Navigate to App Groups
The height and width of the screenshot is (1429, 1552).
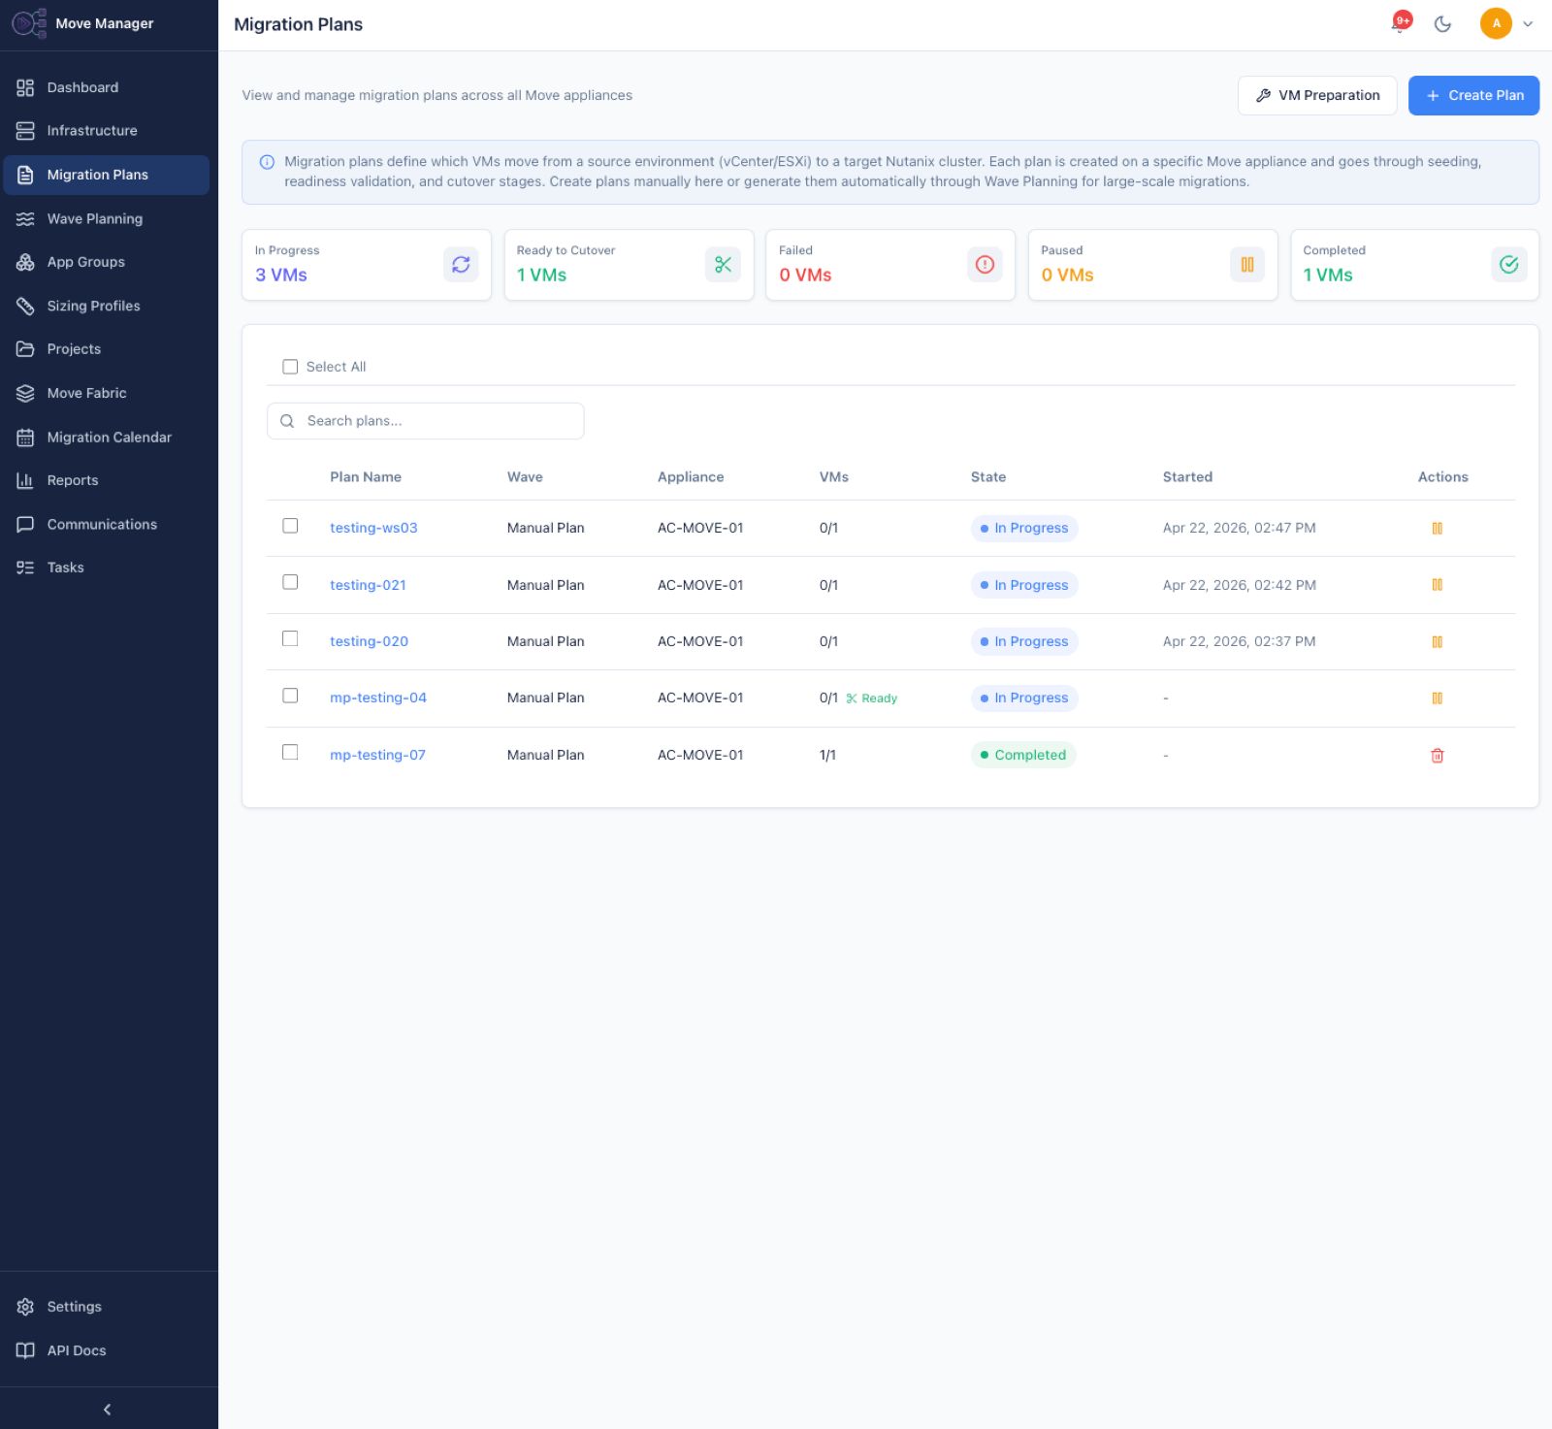click(x=107, y=262)
